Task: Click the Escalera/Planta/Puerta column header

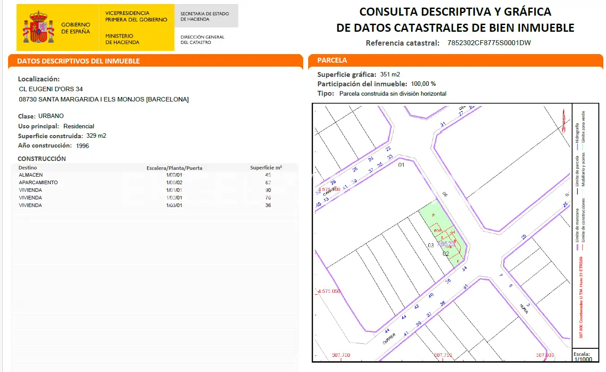Action: tap(174, 168)
